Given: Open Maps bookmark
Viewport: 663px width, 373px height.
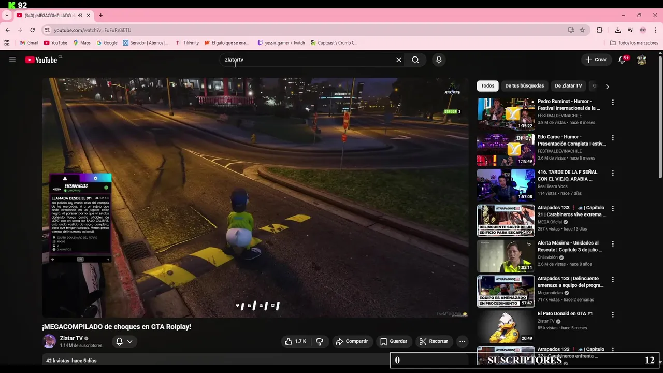Looking at the screenshot, I should (x=82, y=43).
